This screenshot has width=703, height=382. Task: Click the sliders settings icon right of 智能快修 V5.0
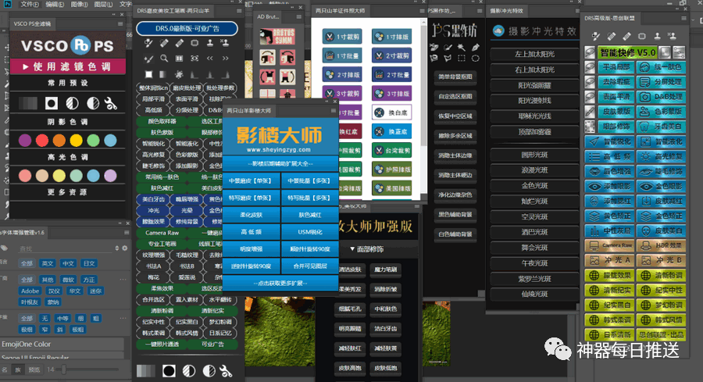click(680, 52)
